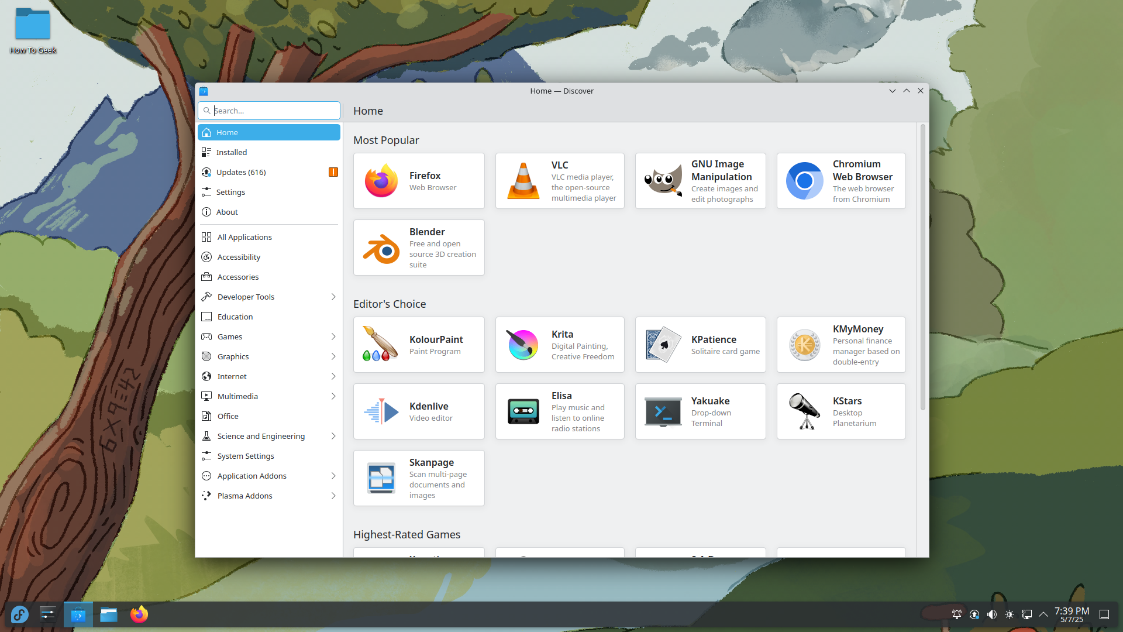Open the Accessibility category
The image size is (1123, 632).
click(x=269, y=257)
